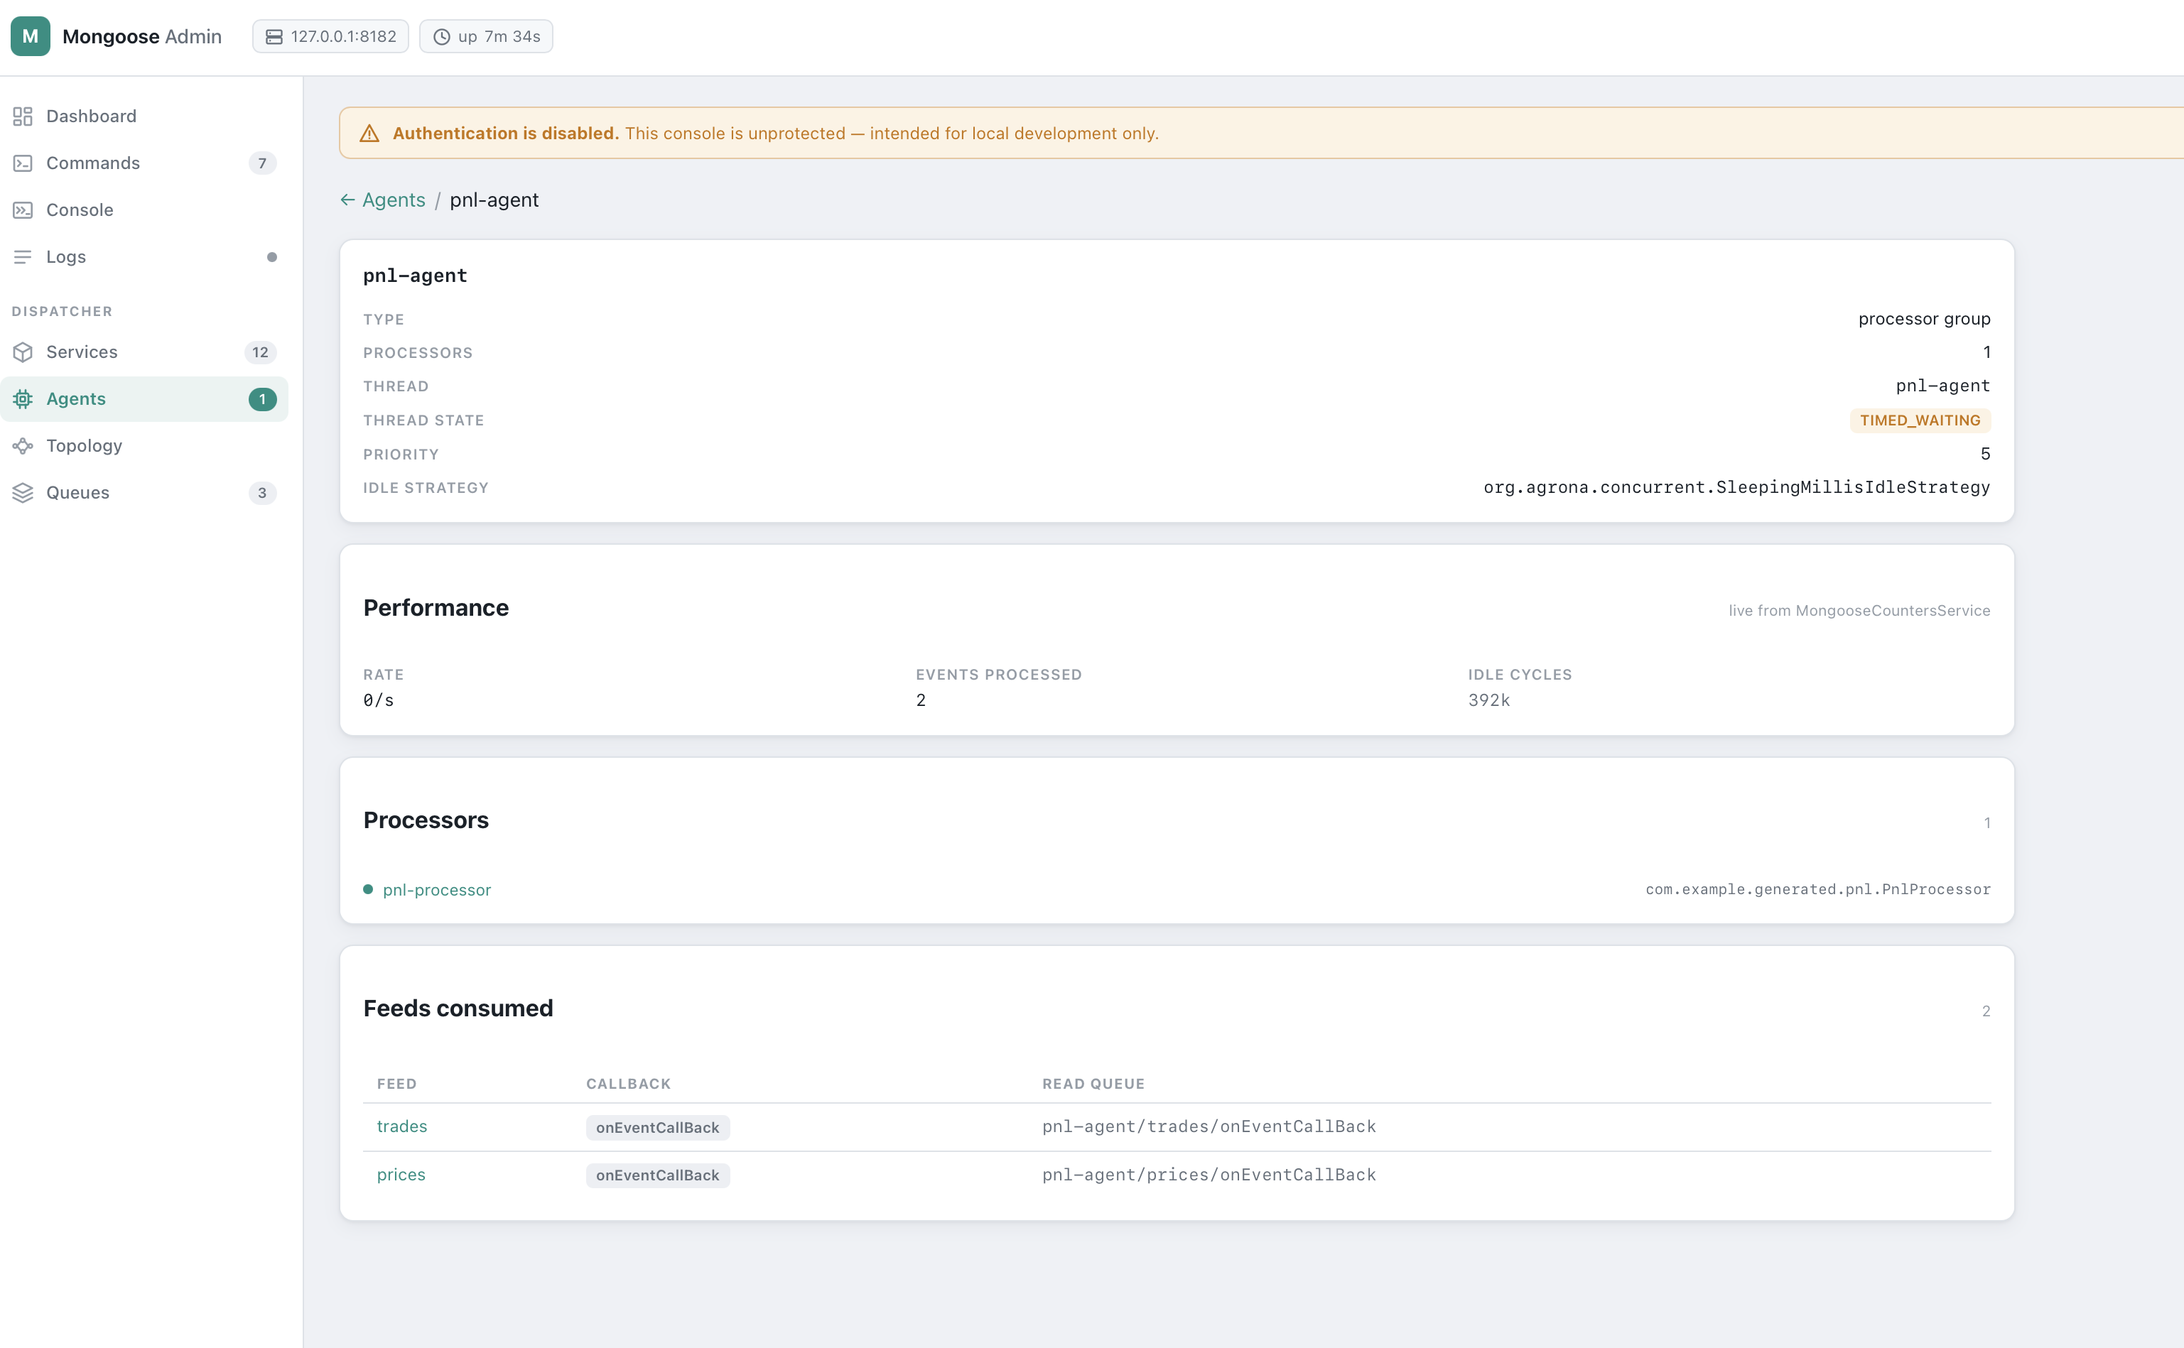
Task: Open the pnl-processor link
Action: [437, 890]
